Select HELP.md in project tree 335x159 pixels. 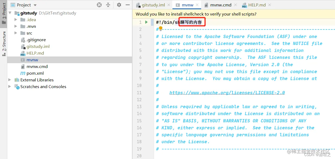pyautogui.click(x=35, y=53)
